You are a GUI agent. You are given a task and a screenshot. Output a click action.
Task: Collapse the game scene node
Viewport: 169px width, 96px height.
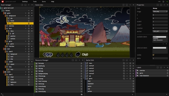tap(32, 13)
